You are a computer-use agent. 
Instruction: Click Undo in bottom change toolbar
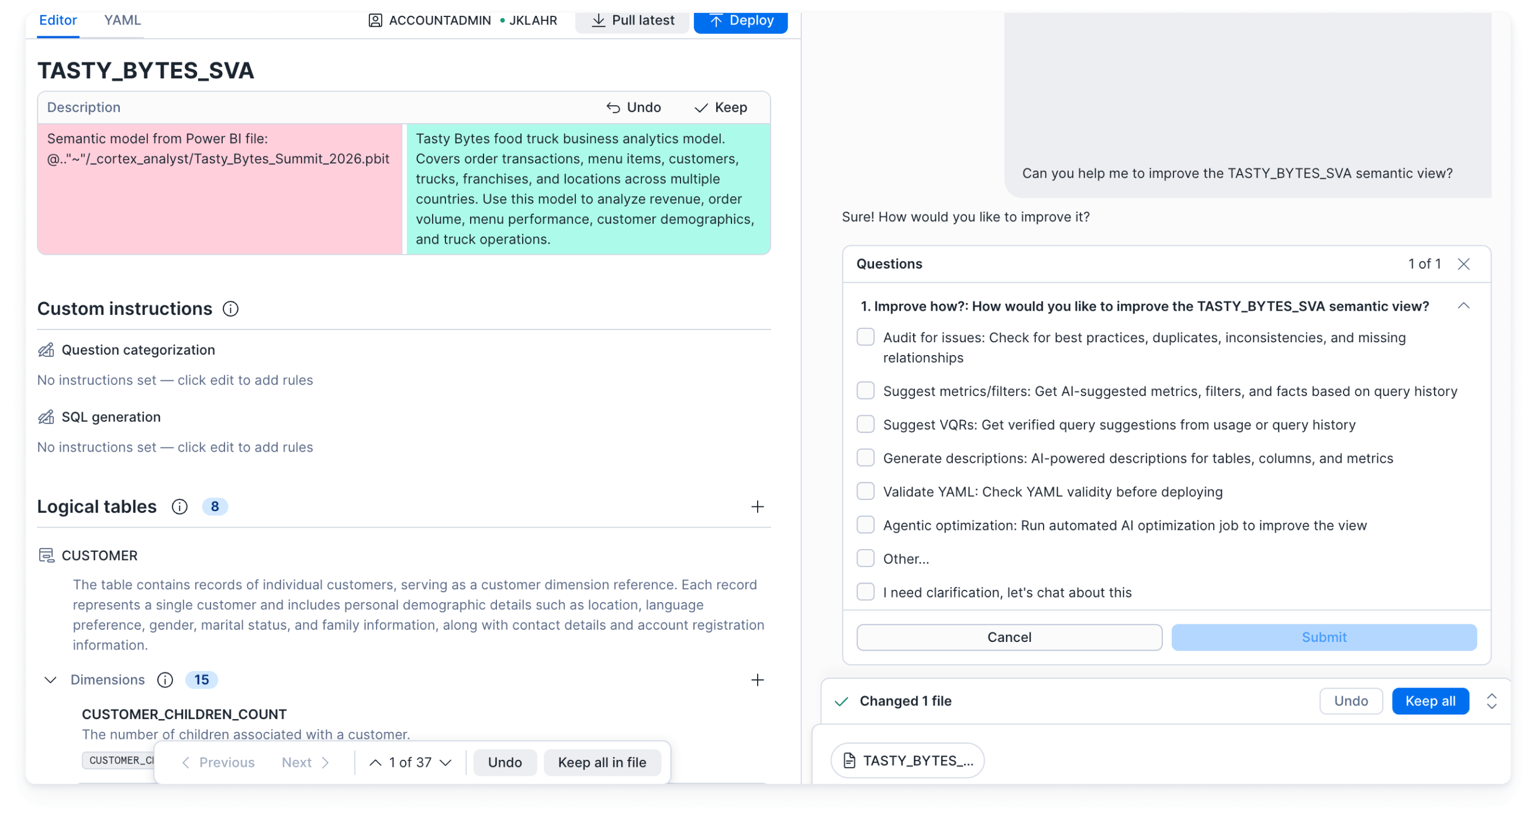(505, 762)
